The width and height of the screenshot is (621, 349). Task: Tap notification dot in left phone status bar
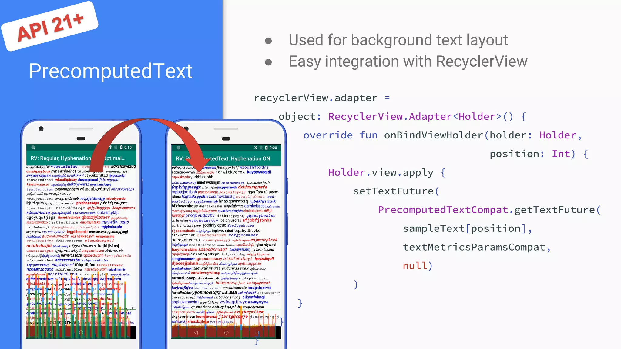click(33, 148)
